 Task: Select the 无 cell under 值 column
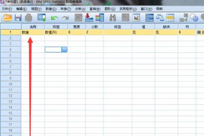(143, 32)
